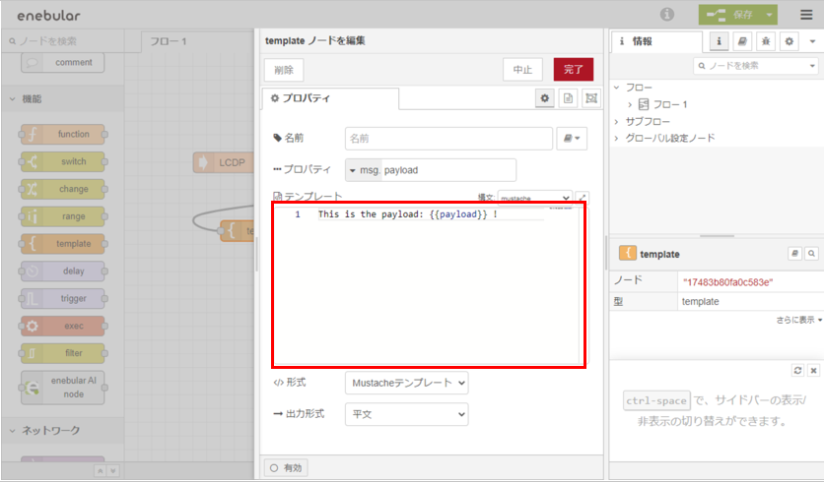824x482 pixels.
Task: Click the sidebar ノードを検索 search box
Action: point(756,66)
